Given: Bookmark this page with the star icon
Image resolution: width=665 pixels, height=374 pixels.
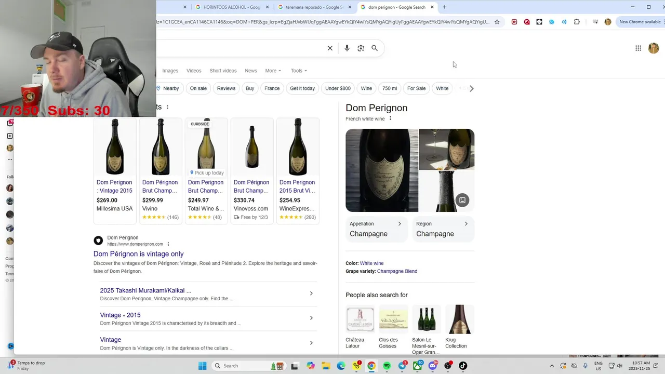Looking at the screenshot, I should click(497, 22).
